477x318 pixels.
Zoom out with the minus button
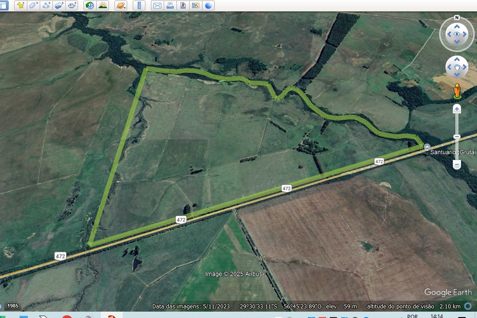pyautogui.click(x=456, y=164)
